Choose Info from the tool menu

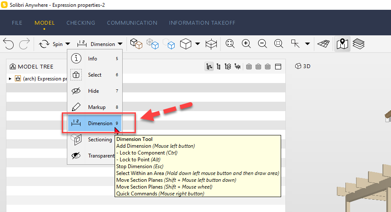click(95, 59)
